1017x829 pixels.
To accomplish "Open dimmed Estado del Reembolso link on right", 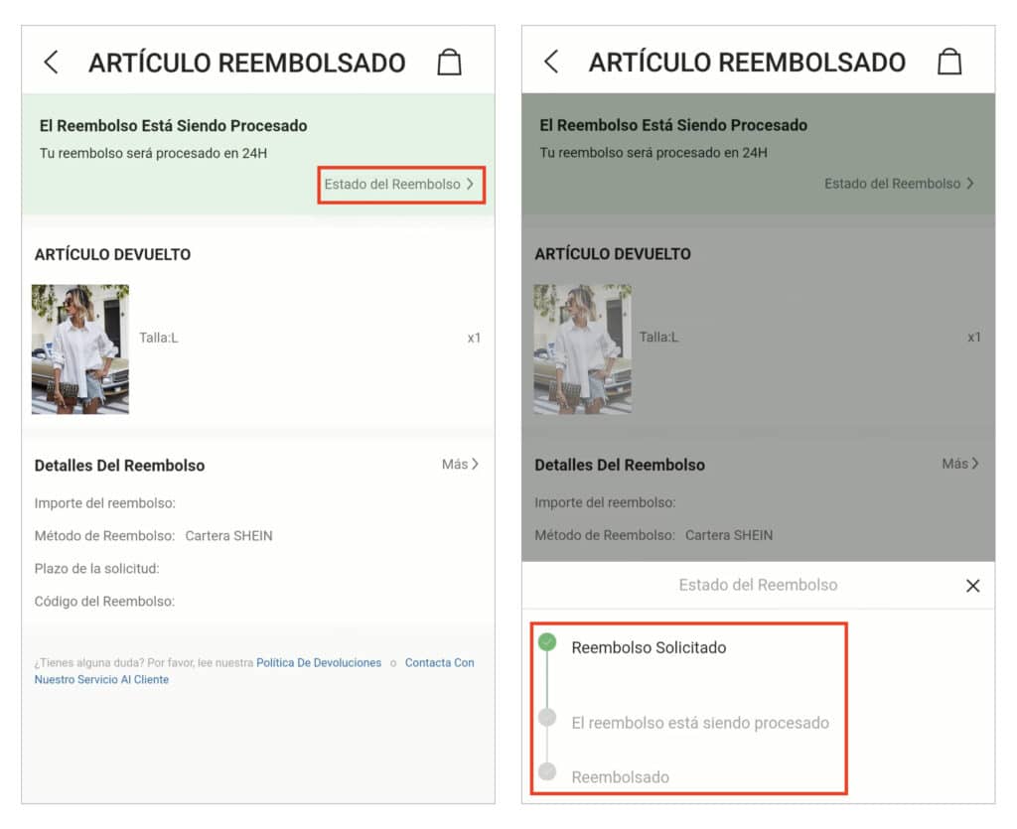I will pos(899,184).
